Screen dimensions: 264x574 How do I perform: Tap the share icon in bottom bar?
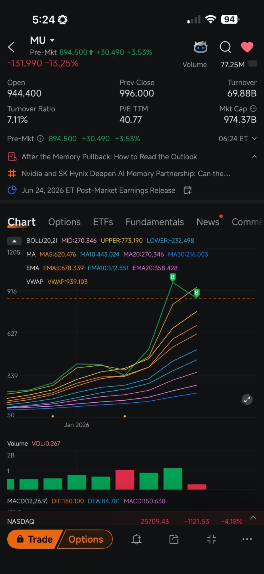point(174,539)
